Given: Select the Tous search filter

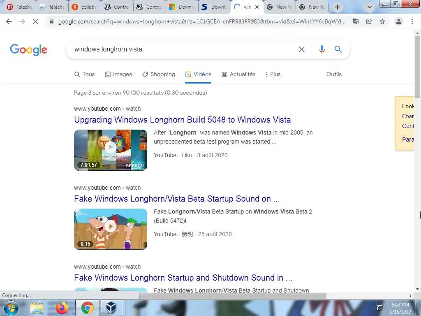Looking at the screenshot, I should [85, 74].
